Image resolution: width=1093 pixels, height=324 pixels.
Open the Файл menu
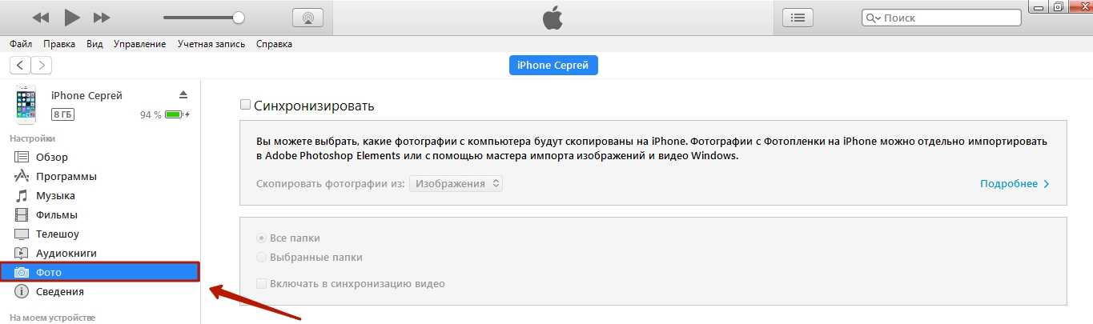(21, 44)
